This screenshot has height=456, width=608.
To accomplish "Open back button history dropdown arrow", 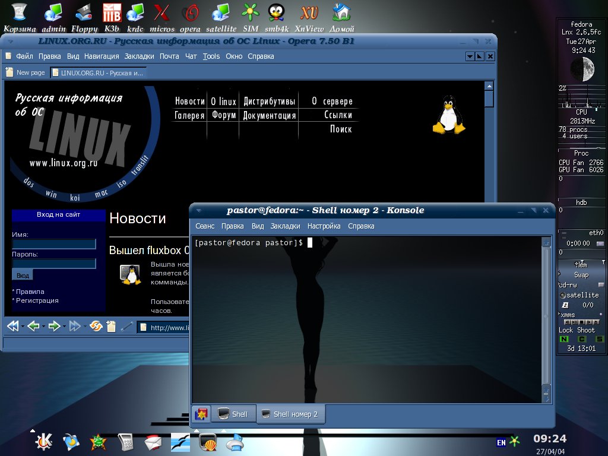I will [x=43, y=327].
